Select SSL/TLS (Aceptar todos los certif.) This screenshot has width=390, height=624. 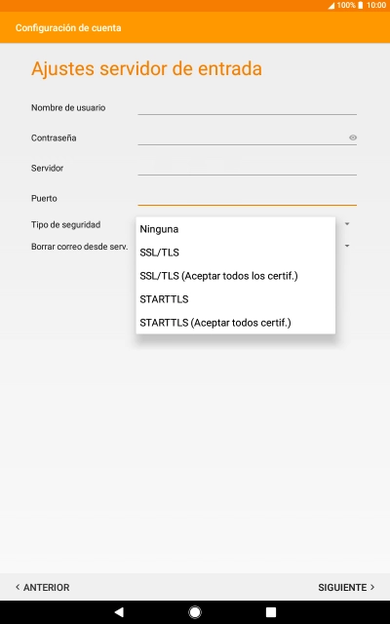pyautogui.click(x=236, y=276)
